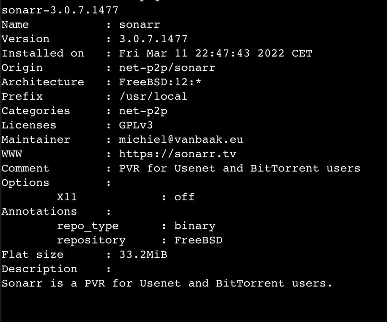Click the Version value 3.0.7.1477
The height and width of the screenshot is (322, 387).
click(x=153, y=39)
